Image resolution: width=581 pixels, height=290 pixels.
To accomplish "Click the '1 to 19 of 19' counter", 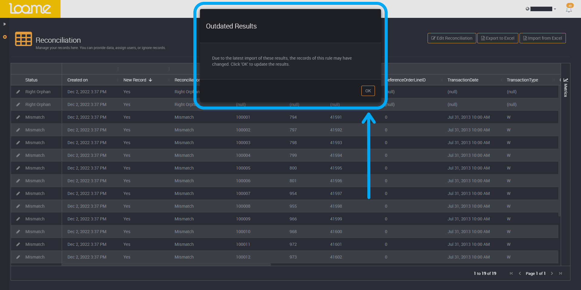I will click(x=485, y=273).
